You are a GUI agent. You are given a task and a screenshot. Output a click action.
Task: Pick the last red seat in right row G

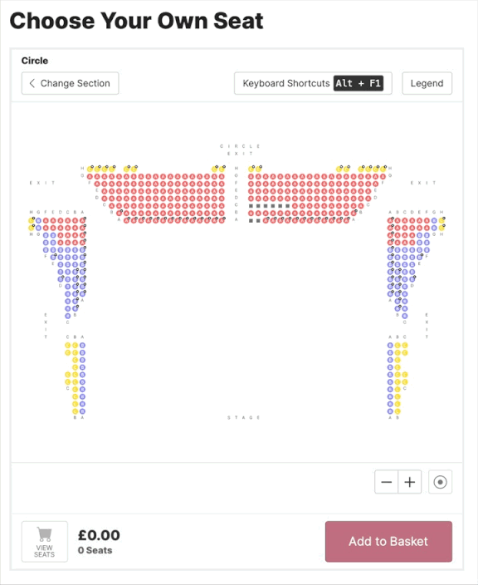click(x=383, y=176)
